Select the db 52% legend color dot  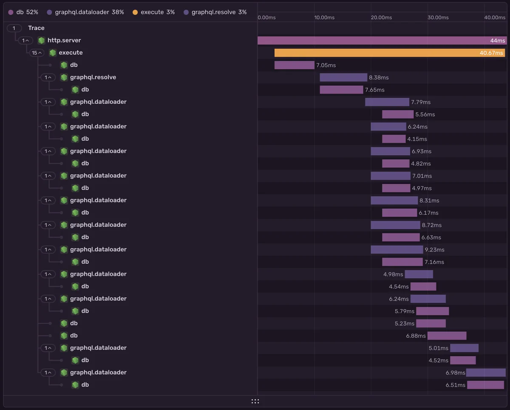coord(11,12)
